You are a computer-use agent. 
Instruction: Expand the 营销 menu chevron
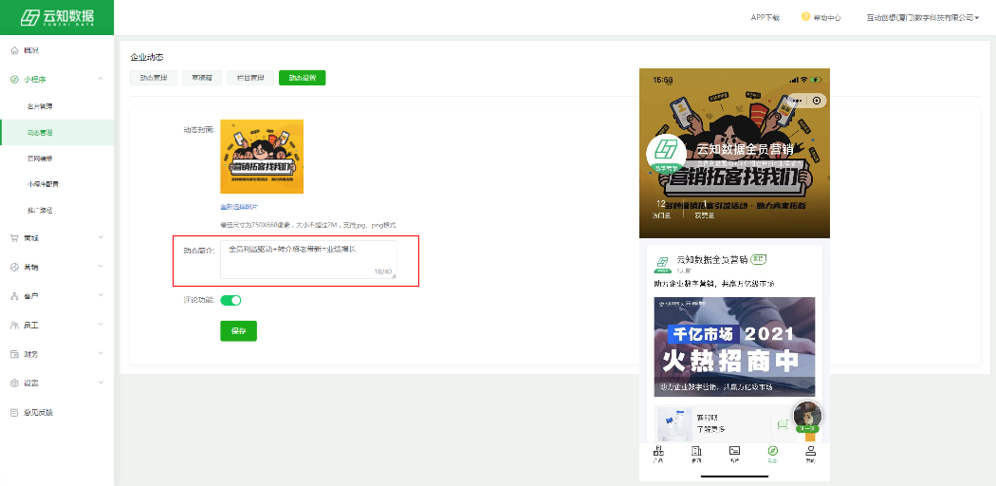[x=101, y=268]
